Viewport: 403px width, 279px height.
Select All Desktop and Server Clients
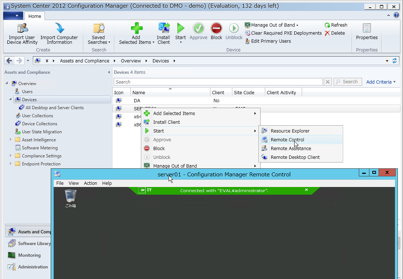click(54, 107)
